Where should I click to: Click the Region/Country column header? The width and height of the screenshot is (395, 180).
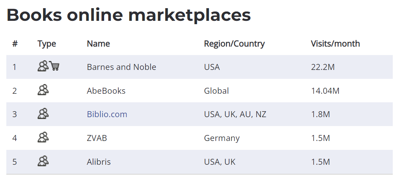coord(234,44)
